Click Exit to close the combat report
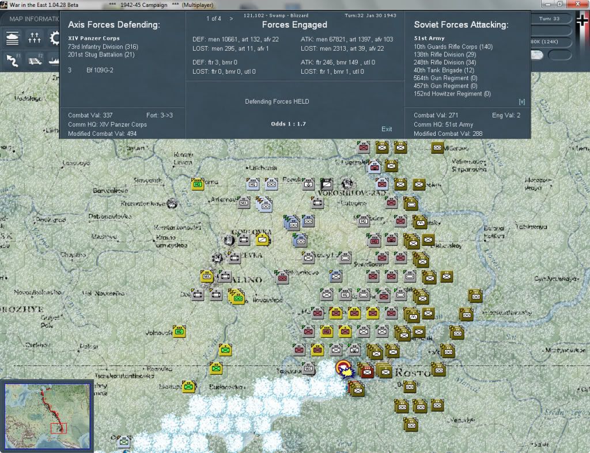 click(387, 129)
